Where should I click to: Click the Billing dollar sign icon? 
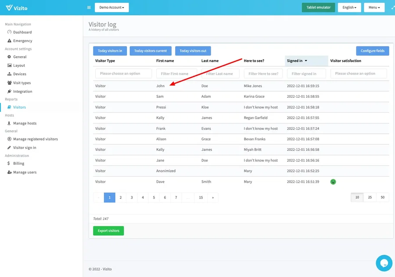click(x=10, y=163)
